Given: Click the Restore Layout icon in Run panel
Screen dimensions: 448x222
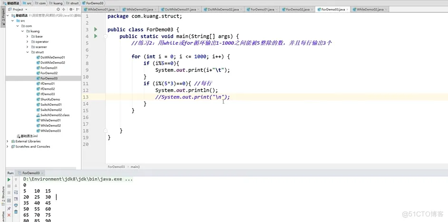Looking at the screenshot, I should click(9, 200).
